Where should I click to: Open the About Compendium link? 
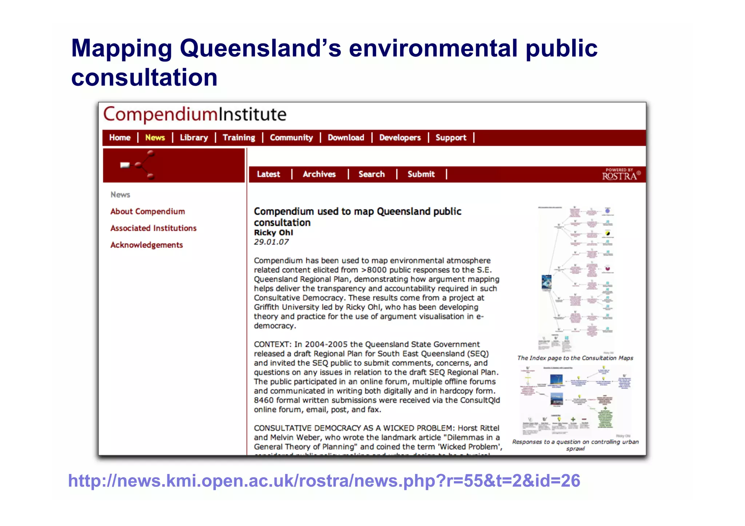click(x=148, y=212)
